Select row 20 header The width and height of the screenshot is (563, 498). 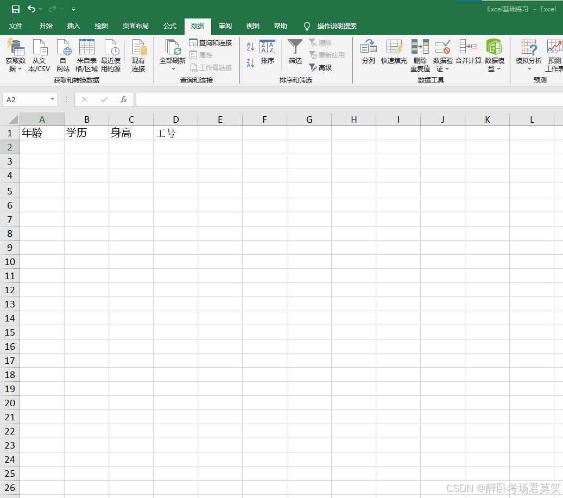(x=10, y=403)
